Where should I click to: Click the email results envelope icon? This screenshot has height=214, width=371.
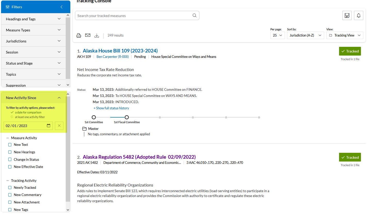tap(88, 35)
